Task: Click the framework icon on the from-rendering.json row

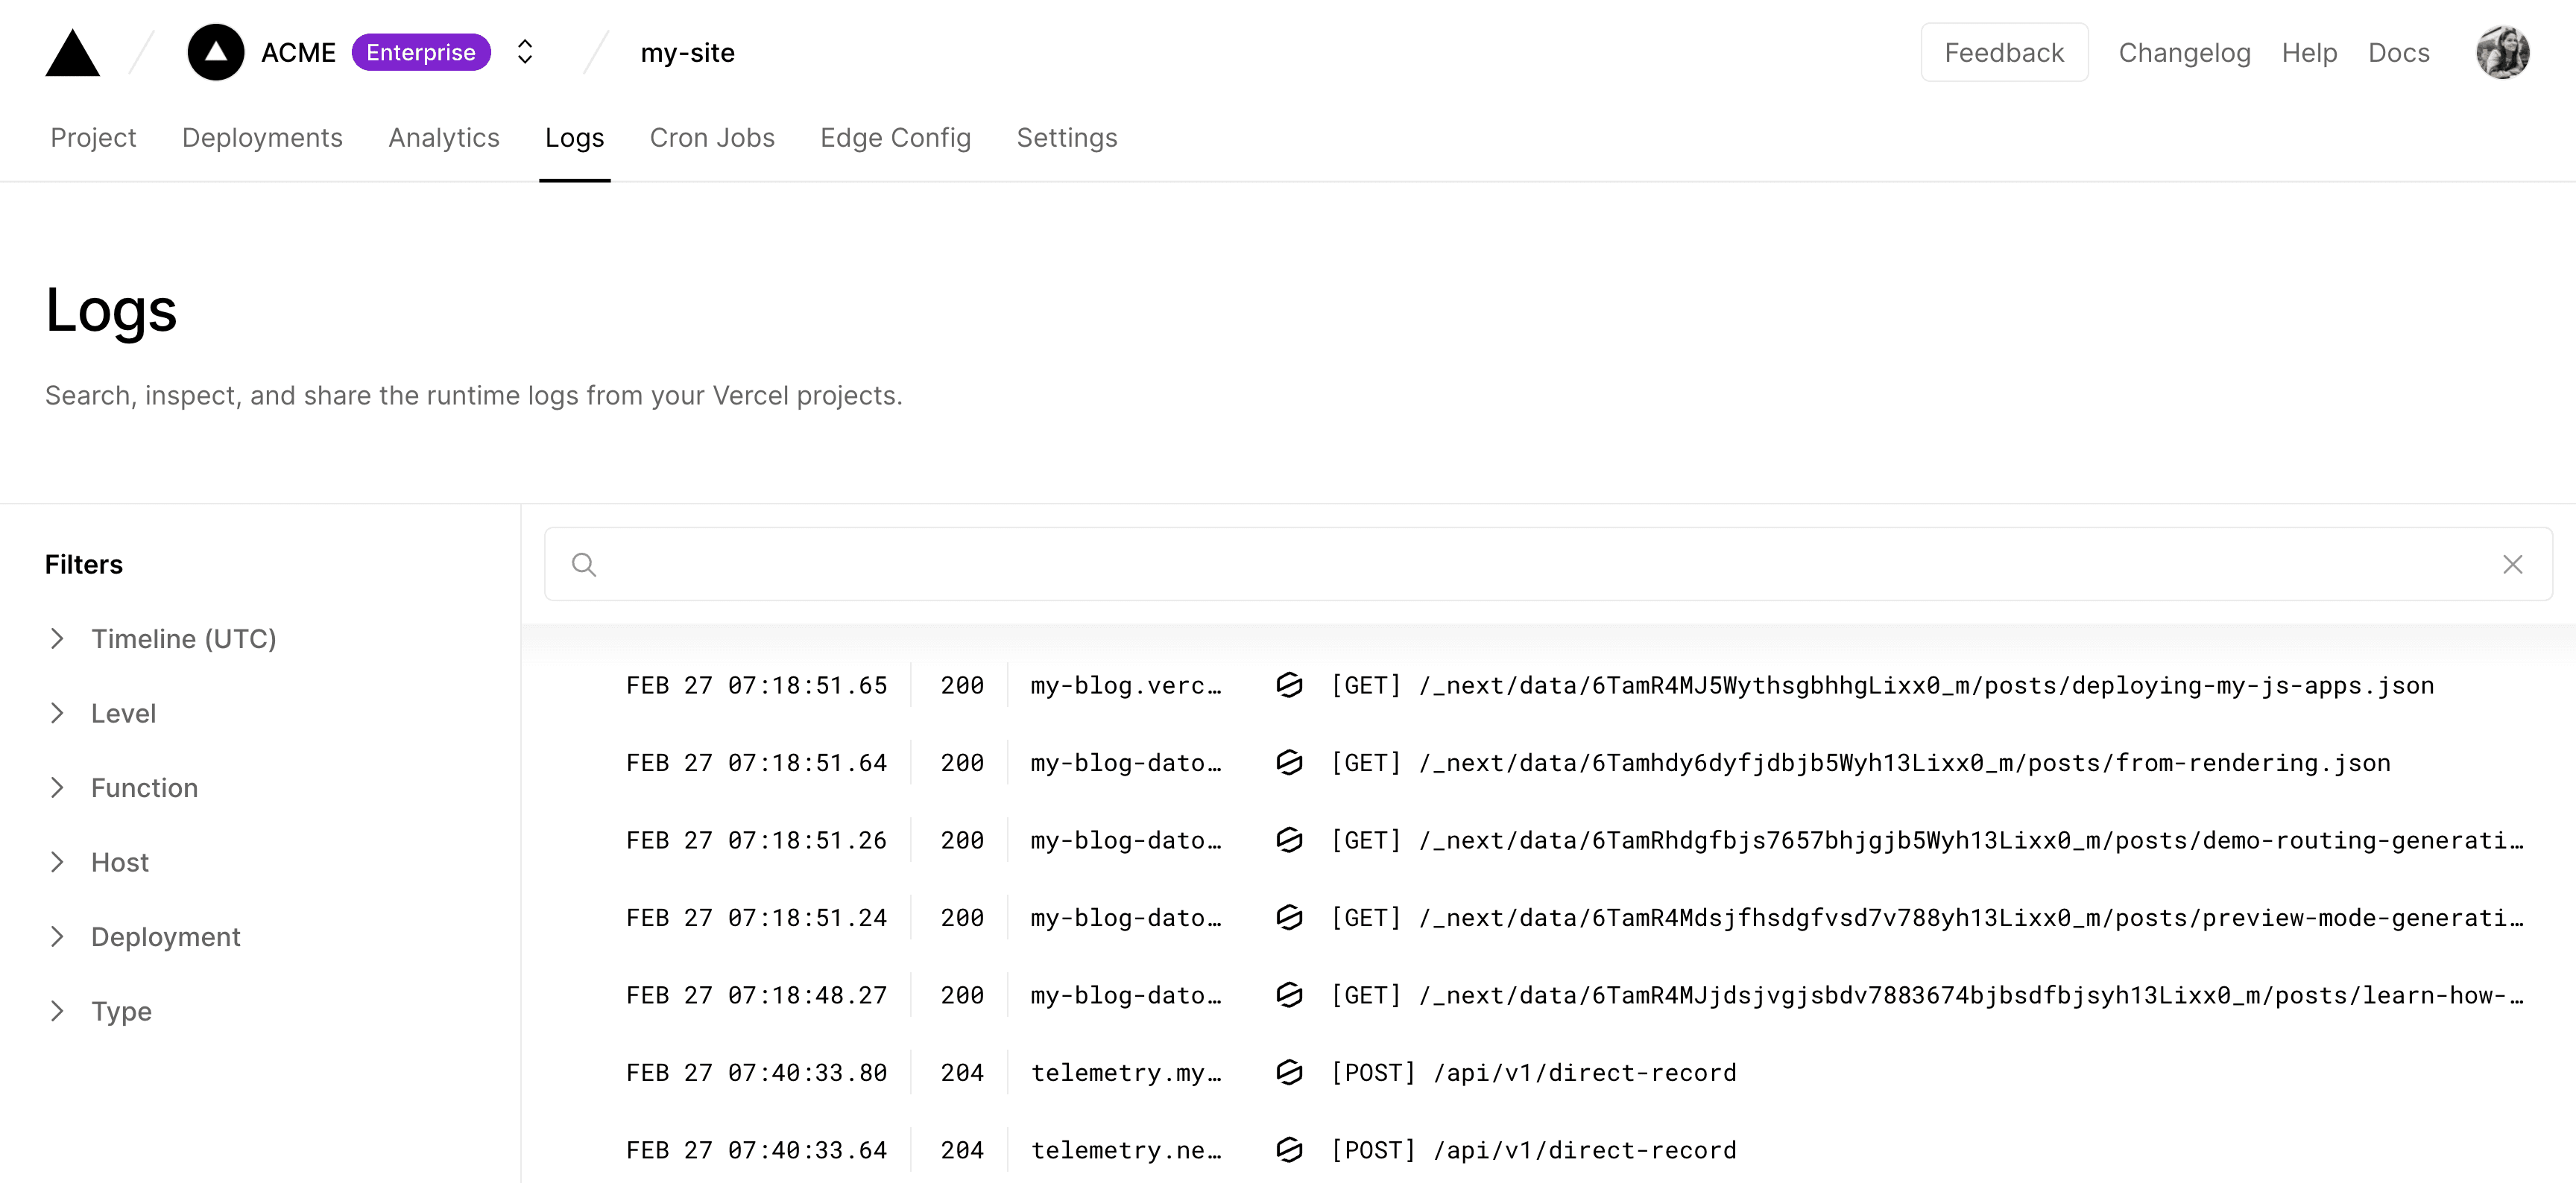Action: pos(1289,762)
